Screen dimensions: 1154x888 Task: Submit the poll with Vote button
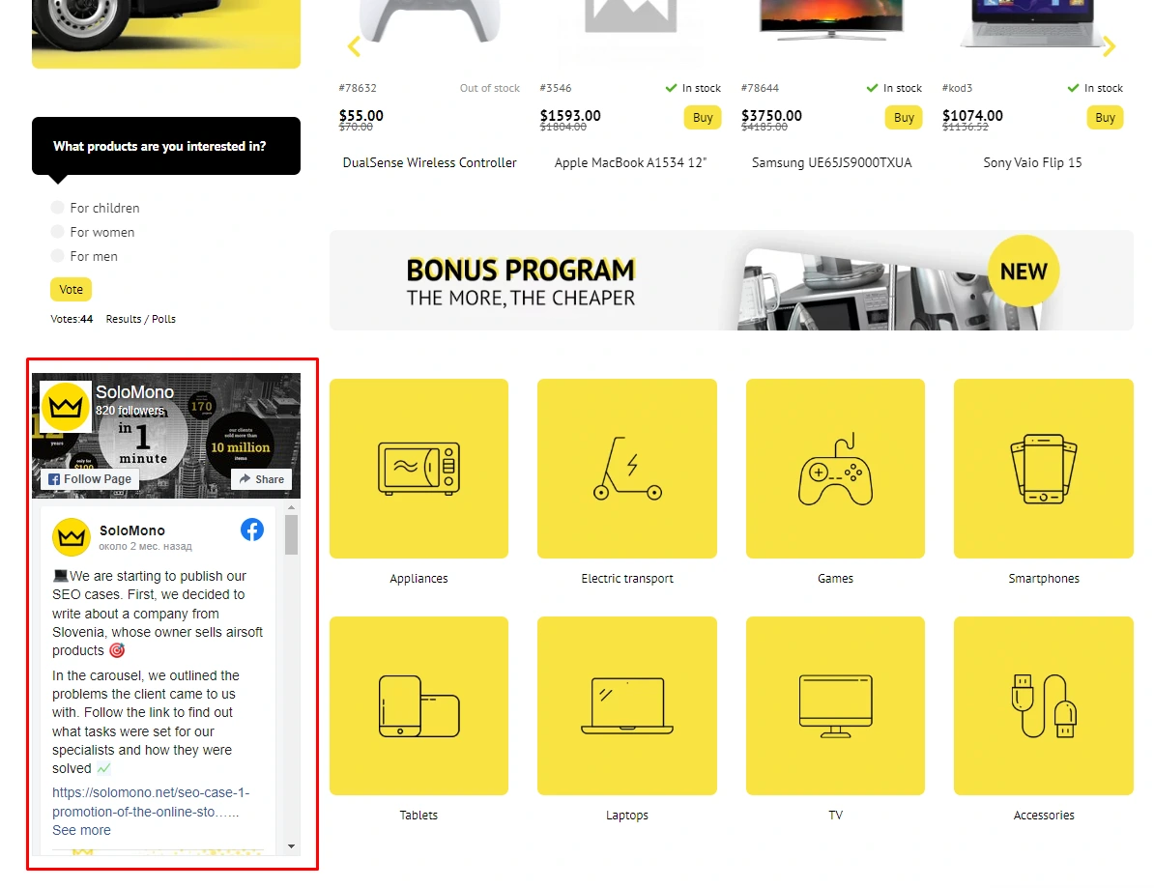[71, 289]
